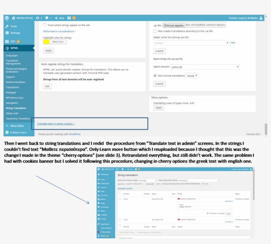This screenshot has height=244, width=271.
Task: Click Edit under Auto register strings
Action: click(47, 86)
